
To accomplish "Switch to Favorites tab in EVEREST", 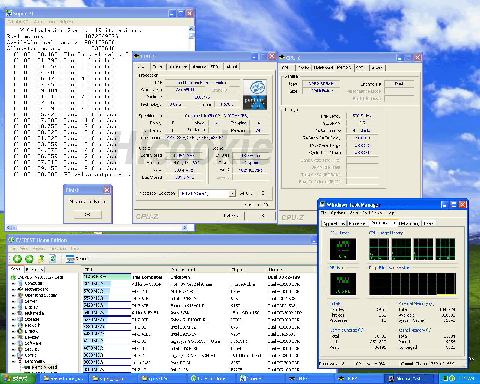I will (34, 270).
